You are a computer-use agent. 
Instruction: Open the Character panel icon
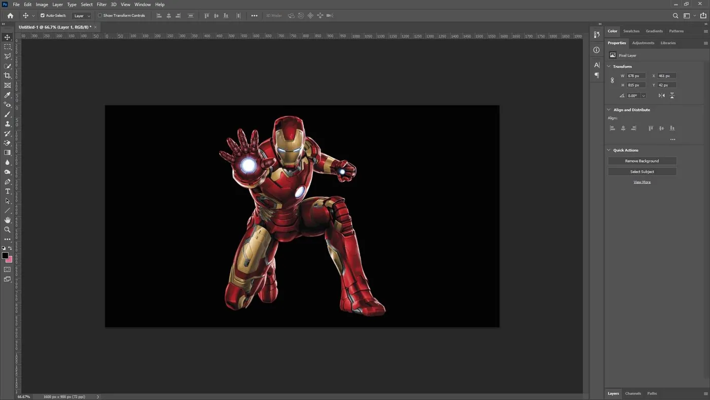596,65
